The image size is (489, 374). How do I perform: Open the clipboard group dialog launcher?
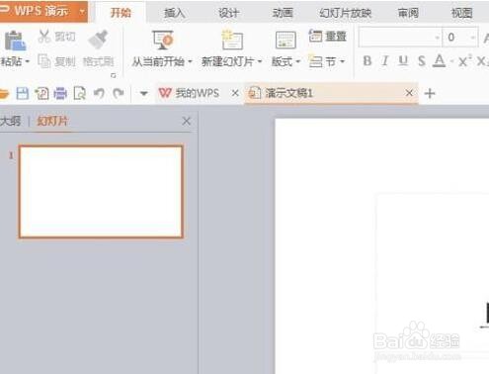click(113, 75)
